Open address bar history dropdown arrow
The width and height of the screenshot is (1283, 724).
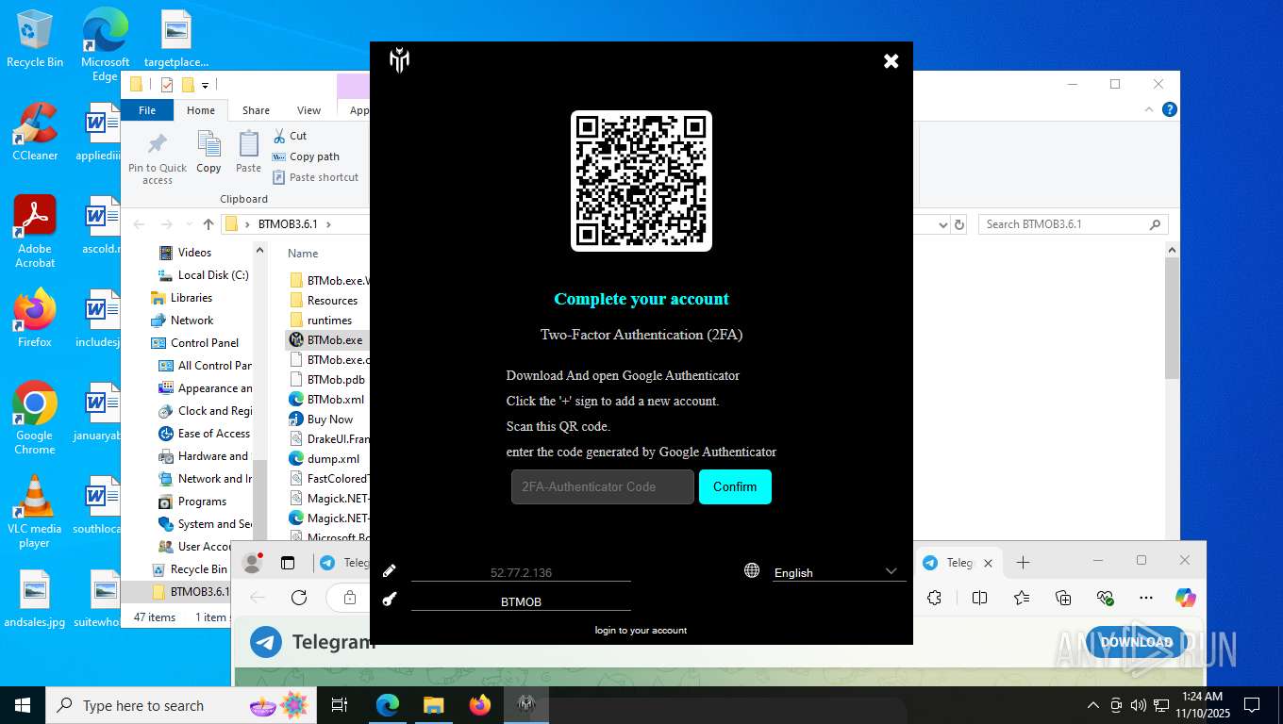[x=942, y=224]
